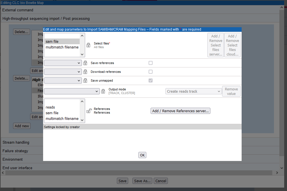Click the lock icon next to Download references
The height and width of the screenshot is (191, 287).
coord(85,72)
